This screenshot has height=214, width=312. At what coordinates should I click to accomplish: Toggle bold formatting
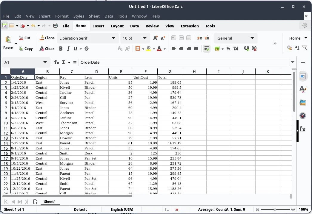click(61, 49)
